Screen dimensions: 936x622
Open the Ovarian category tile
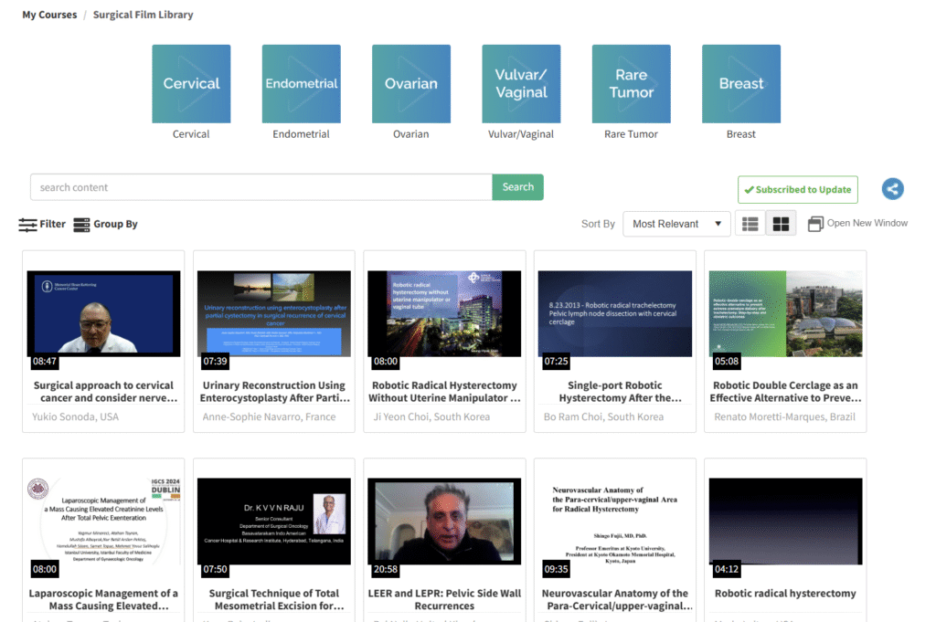[x=410, y=84]
